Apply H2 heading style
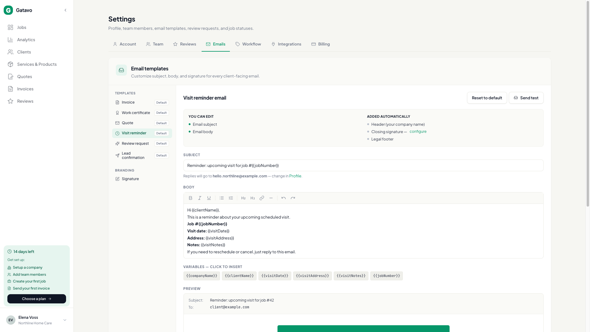590x332 pixels. [x=243, y=198]
